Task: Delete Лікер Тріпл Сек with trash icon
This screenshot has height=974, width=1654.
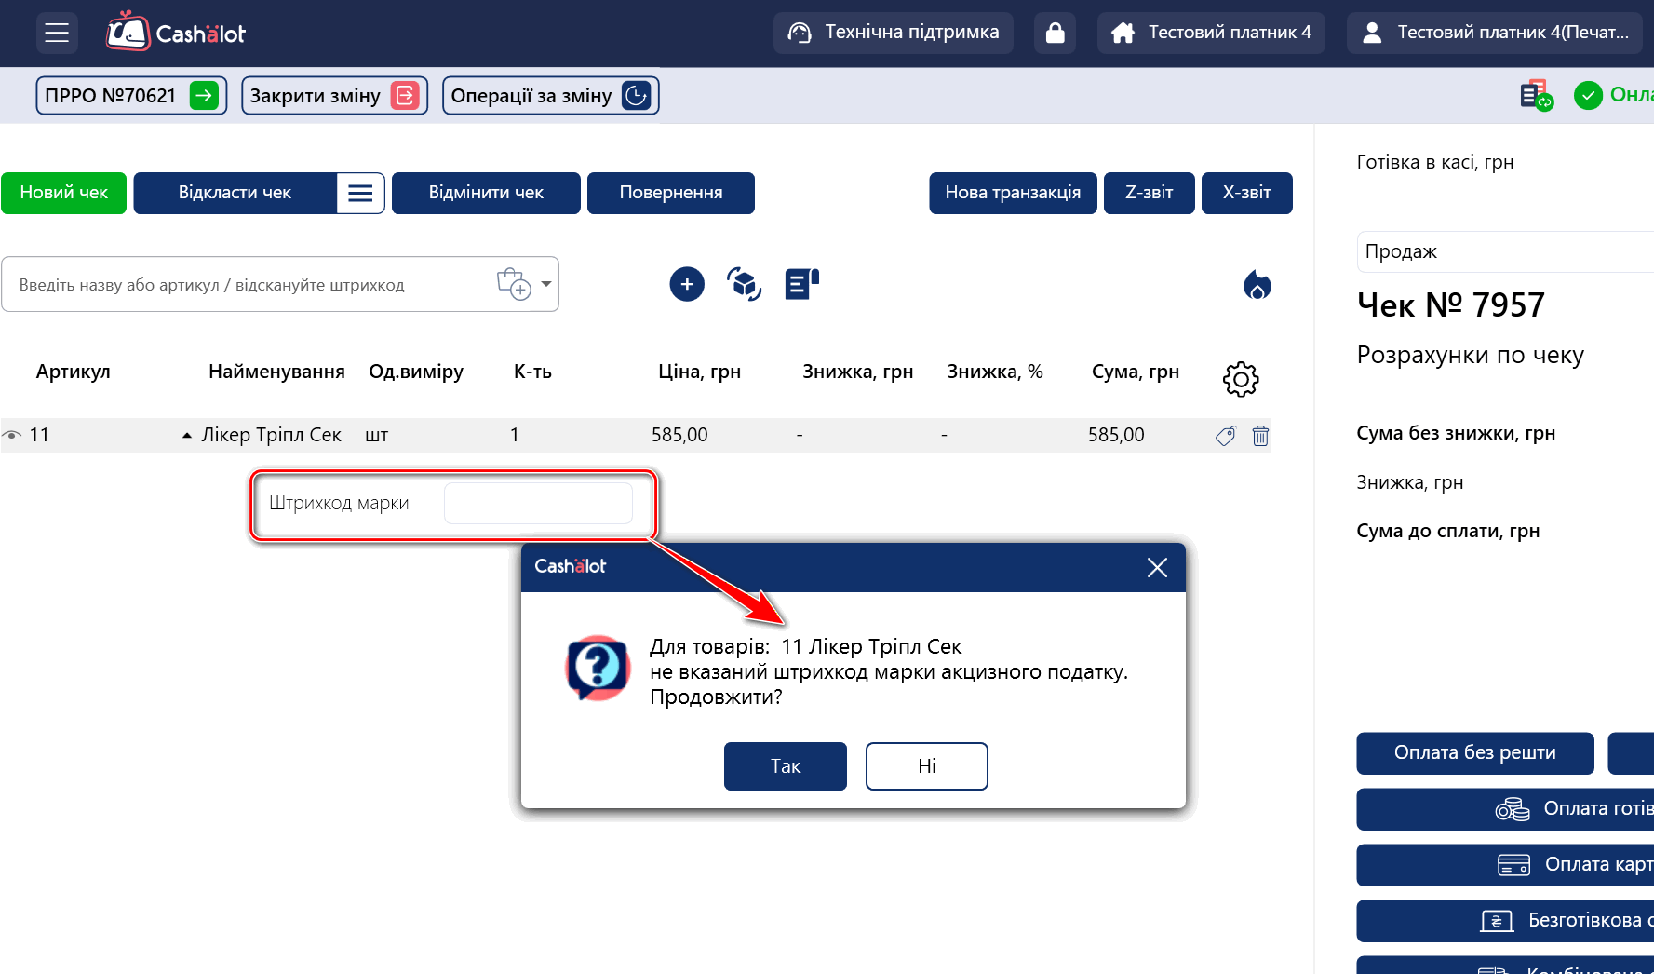Action: (1260, 436)
